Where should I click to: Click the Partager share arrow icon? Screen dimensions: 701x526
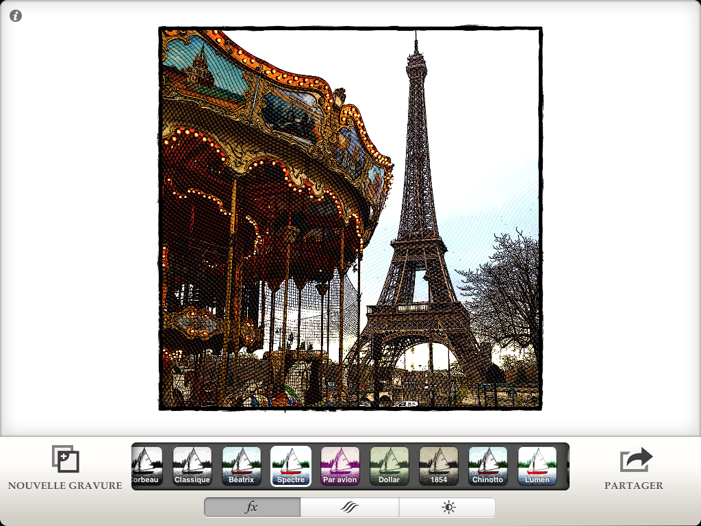(x=636, y=460)
